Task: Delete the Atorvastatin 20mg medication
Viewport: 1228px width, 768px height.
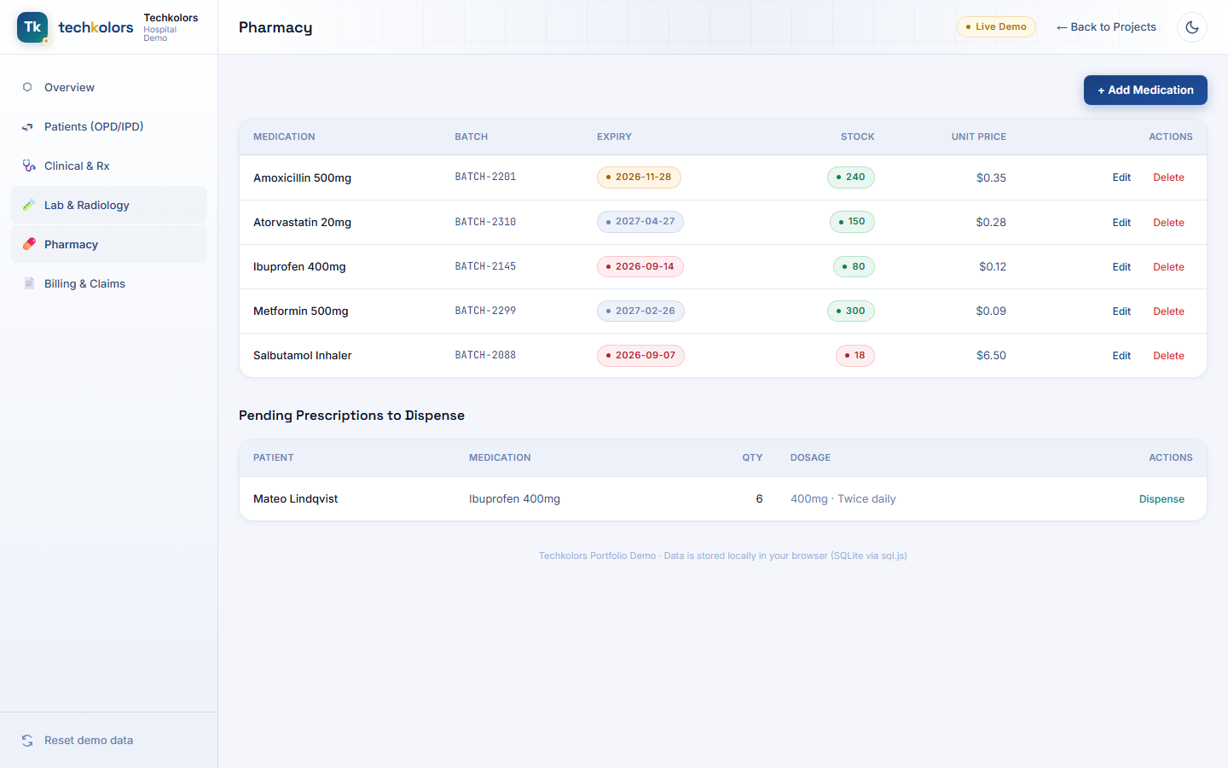Action: tap(1168, 223)
